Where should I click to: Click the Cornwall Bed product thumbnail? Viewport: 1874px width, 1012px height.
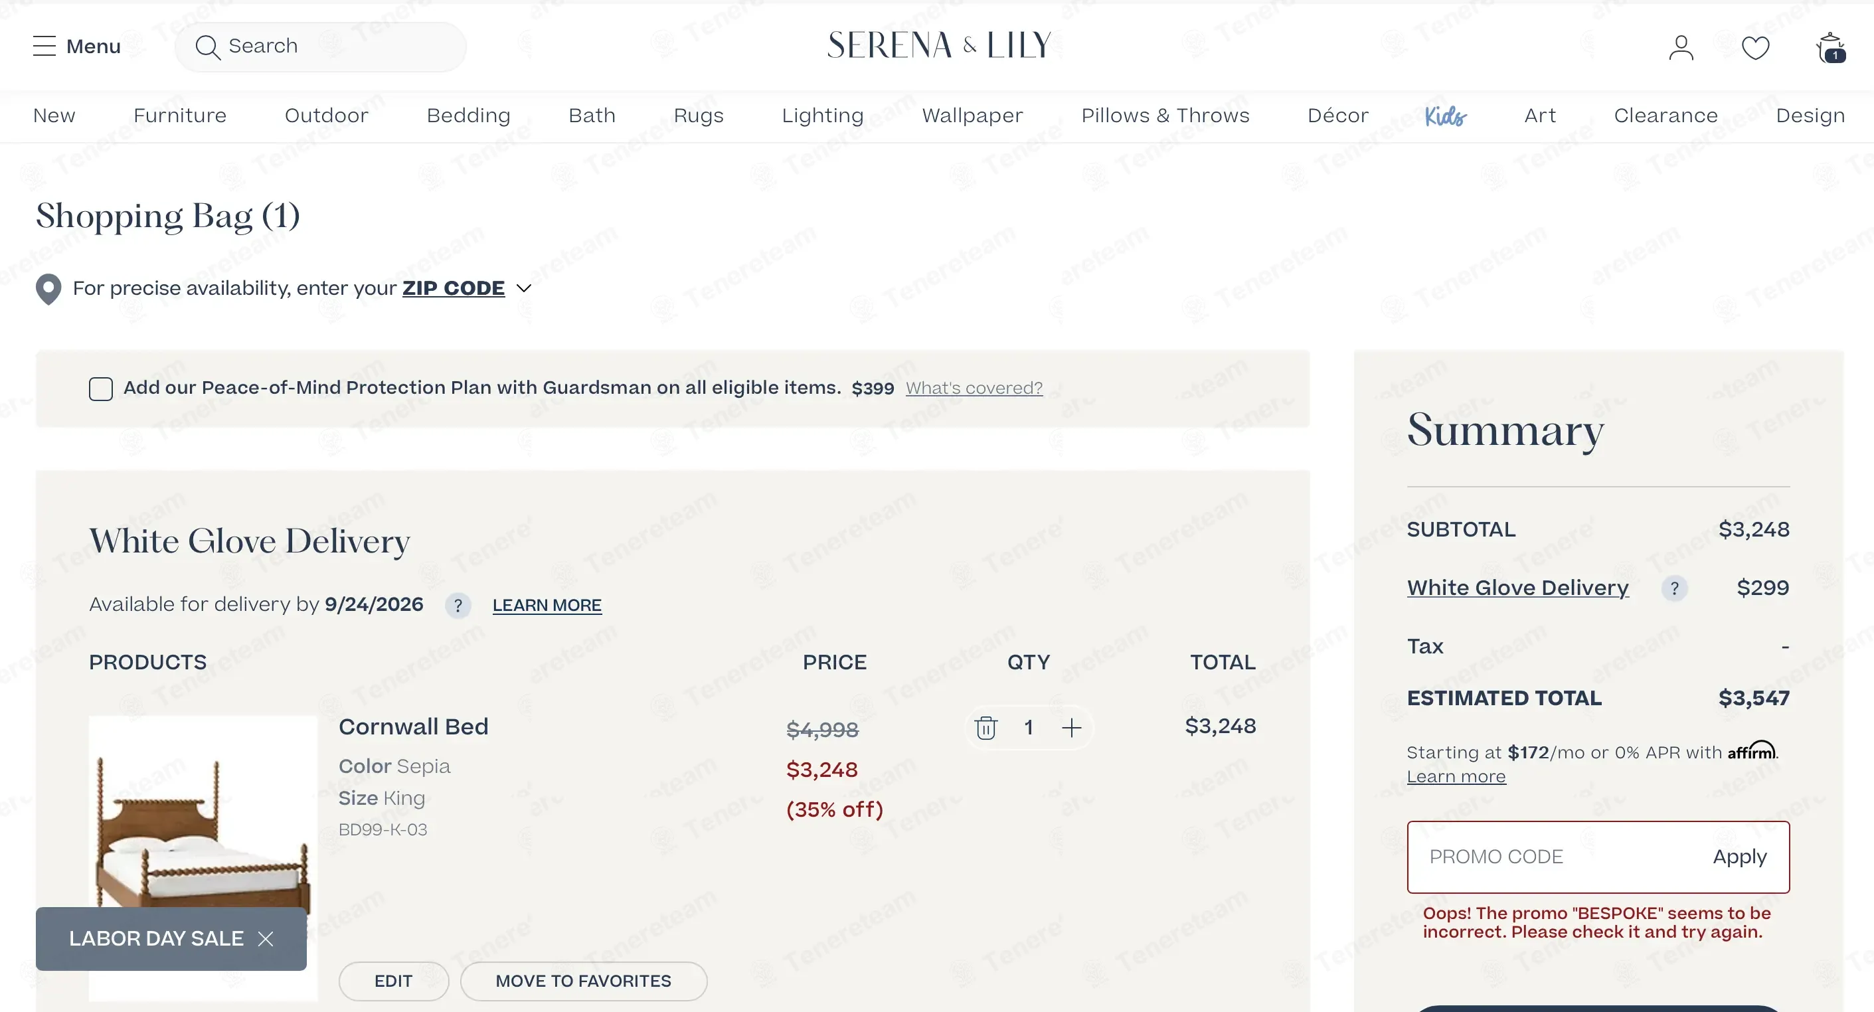click(203, 858)
